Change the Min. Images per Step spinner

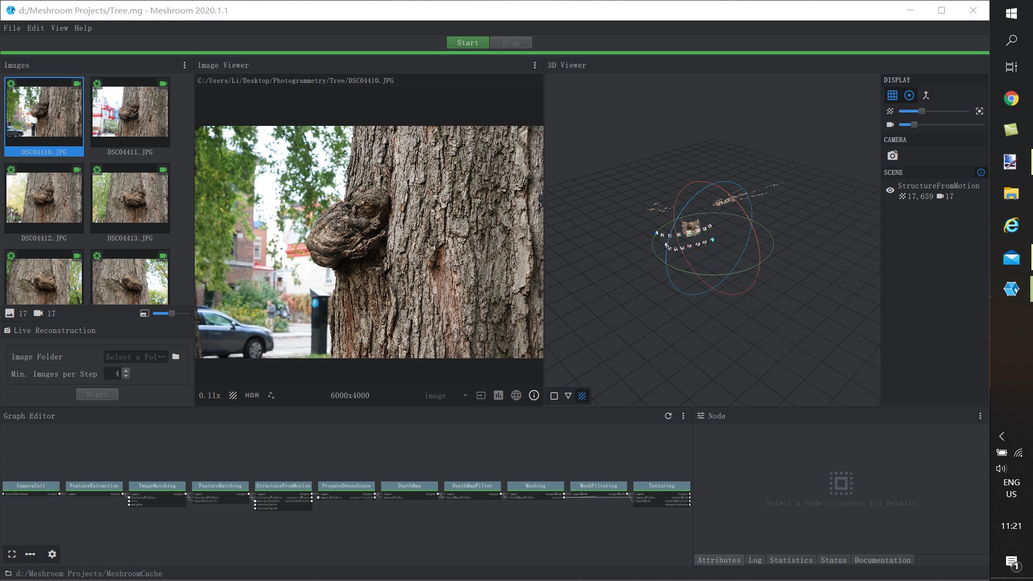[x=117, y=373]
